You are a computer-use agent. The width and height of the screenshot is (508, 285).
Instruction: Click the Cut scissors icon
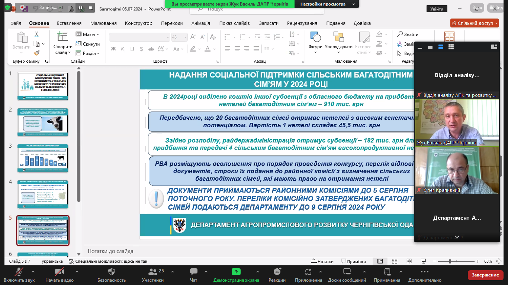tap(36, 35)
